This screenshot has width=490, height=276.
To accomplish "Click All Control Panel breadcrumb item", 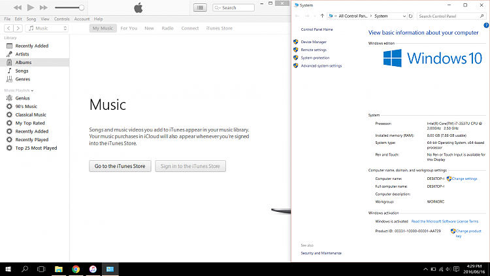I will tap(353, 16).
